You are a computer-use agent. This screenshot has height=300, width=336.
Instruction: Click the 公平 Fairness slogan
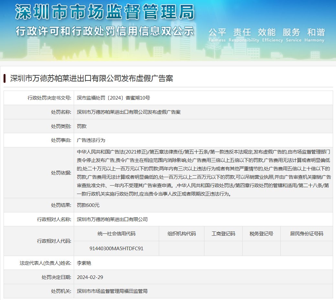tap(217, 35)
